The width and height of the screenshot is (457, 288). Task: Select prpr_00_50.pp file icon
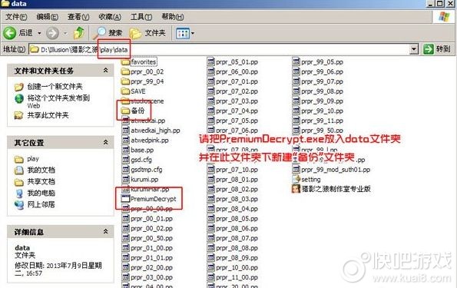point(125,238)
